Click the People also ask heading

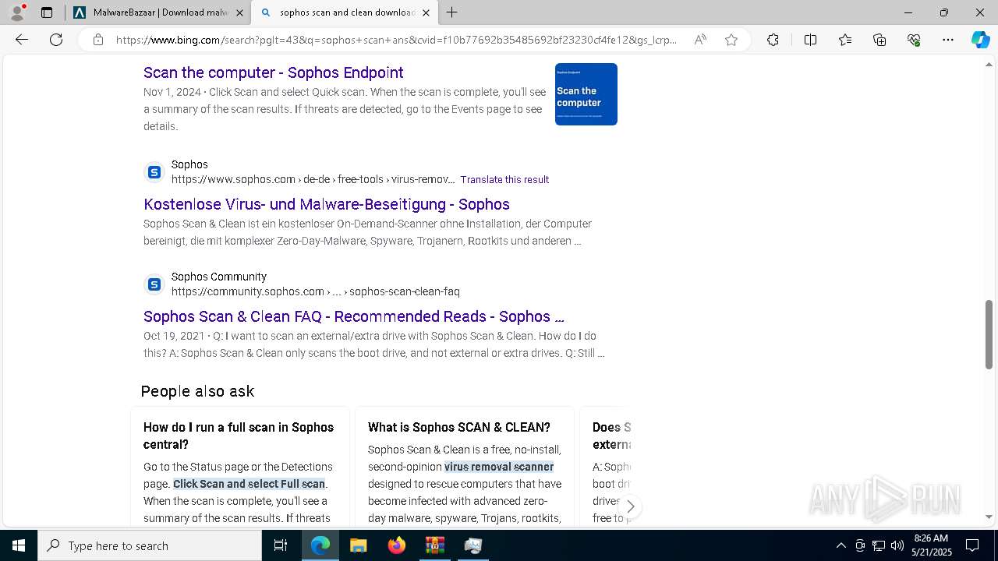click(197, 391)
